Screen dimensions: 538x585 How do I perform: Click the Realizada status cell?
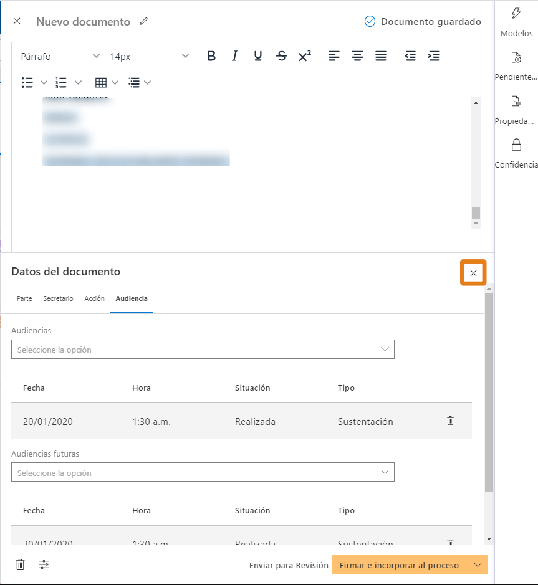pyautogui.click(x=255, y=422)
